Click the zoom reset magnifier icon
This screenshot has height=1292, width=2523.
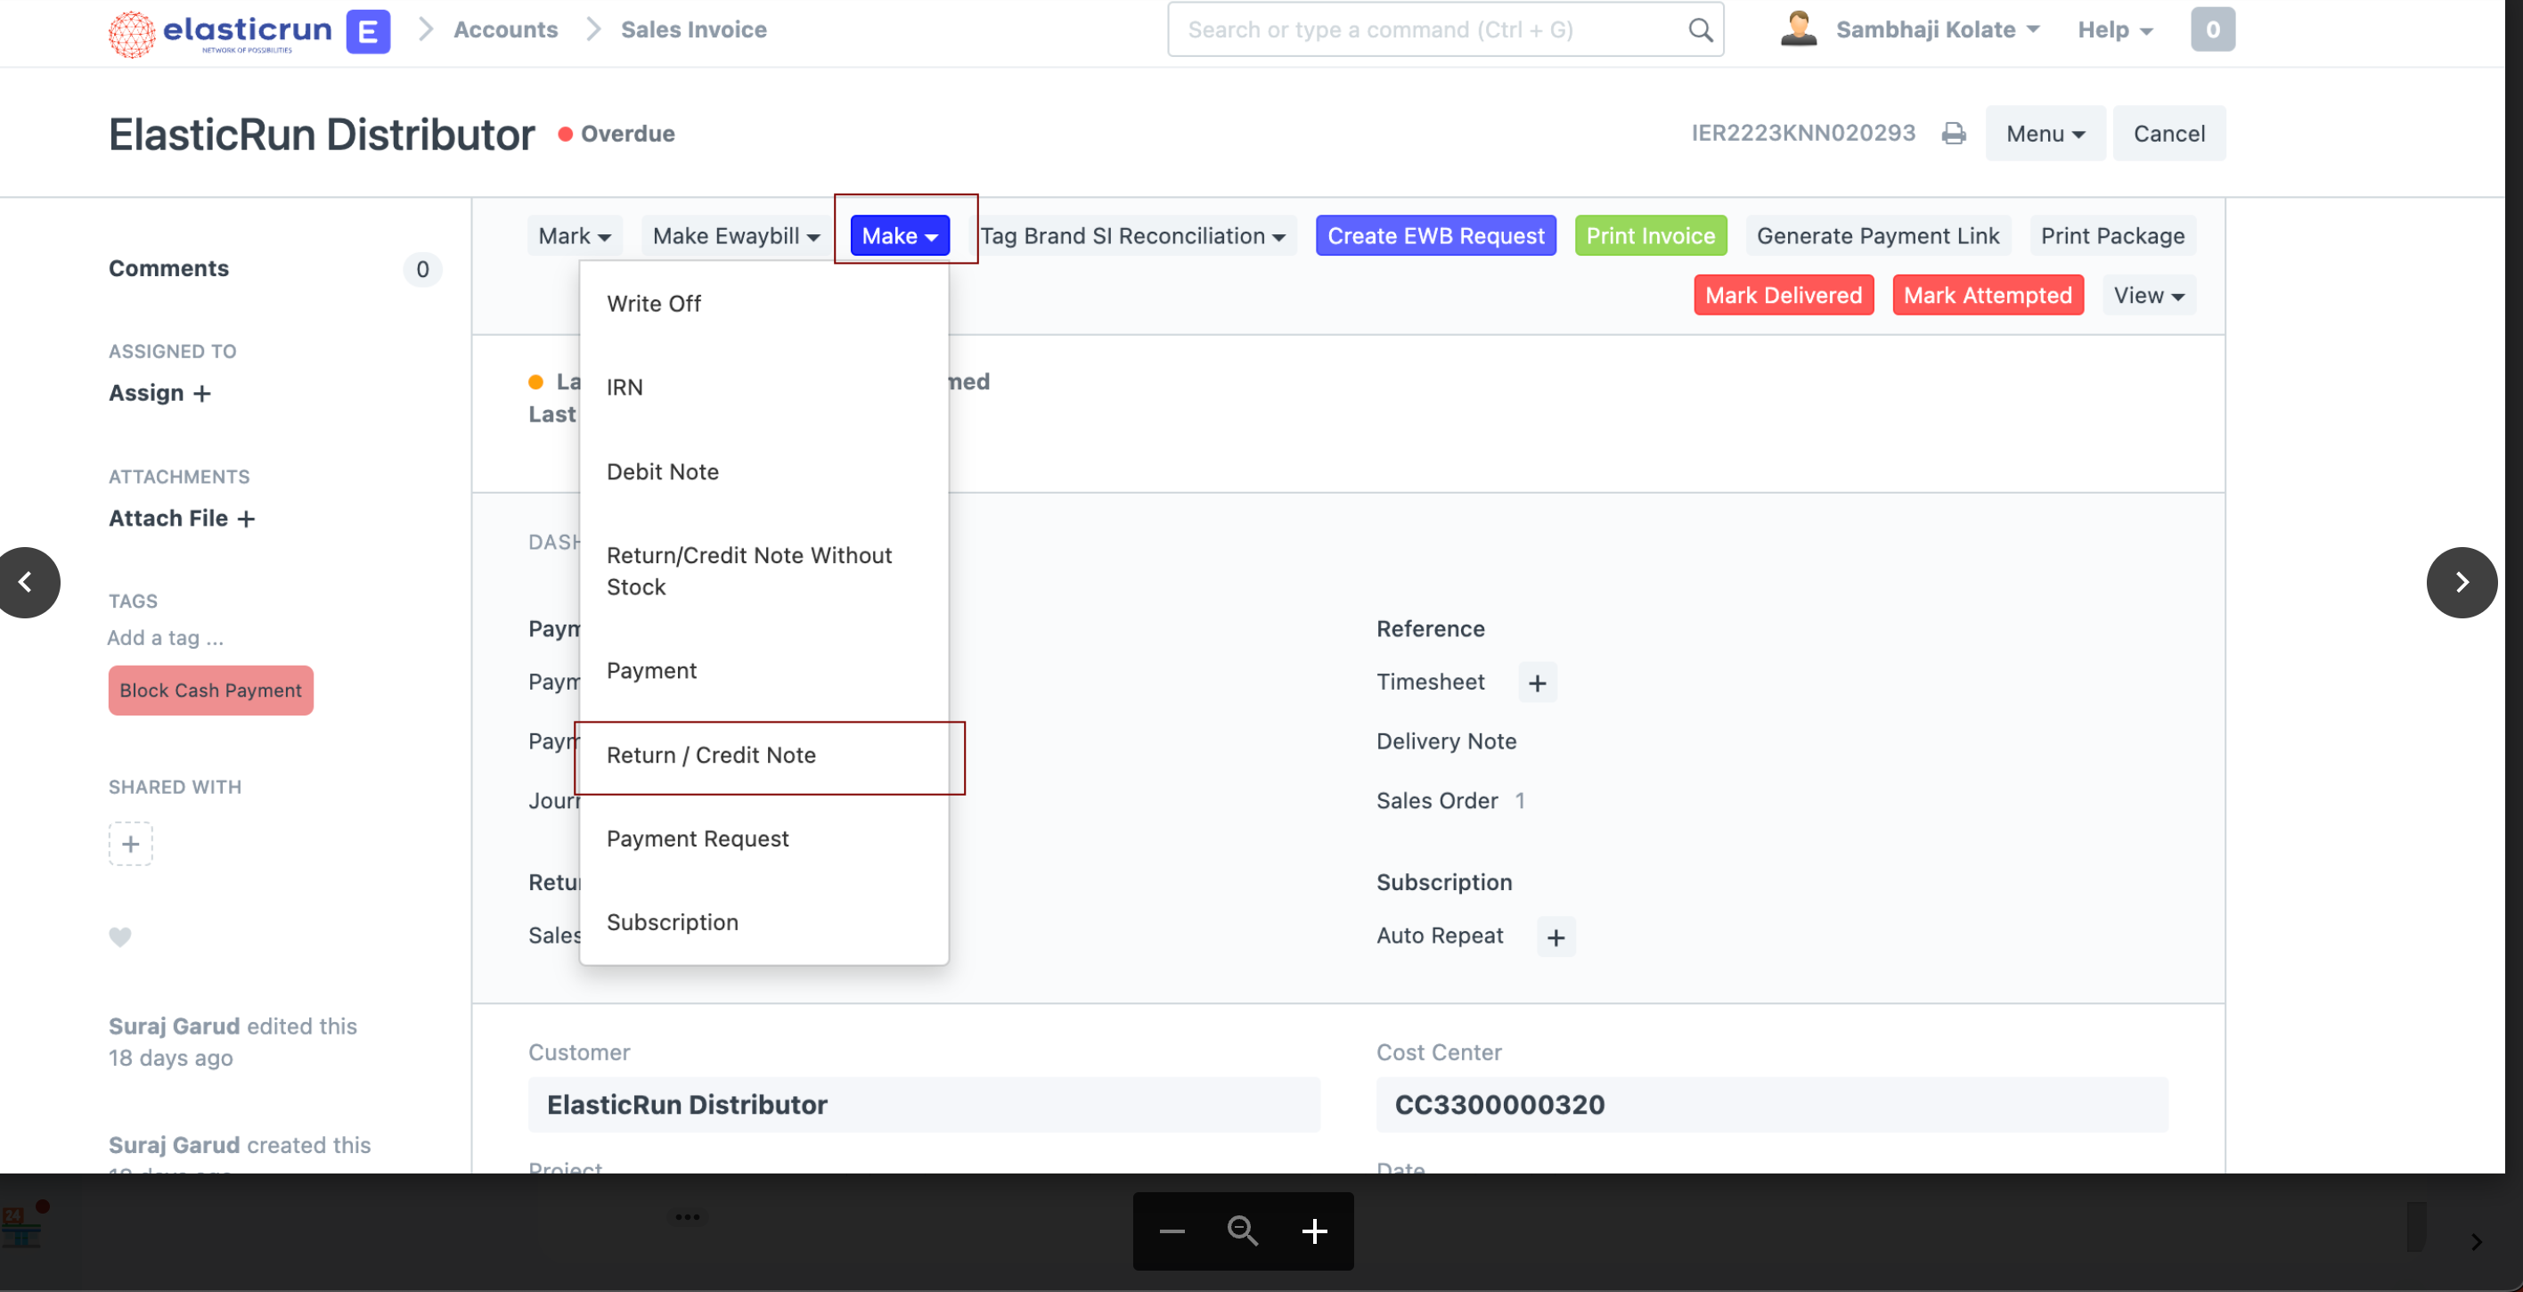pos(1243,1231)
